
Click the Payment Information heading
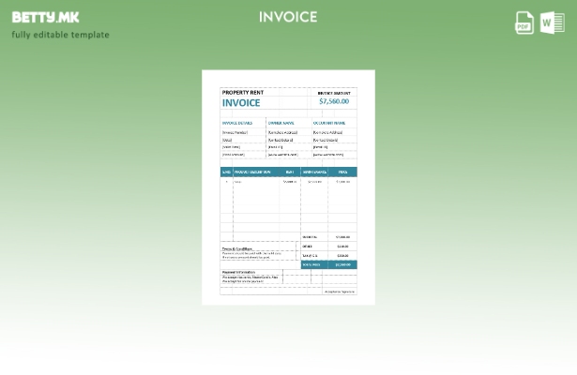238,272
